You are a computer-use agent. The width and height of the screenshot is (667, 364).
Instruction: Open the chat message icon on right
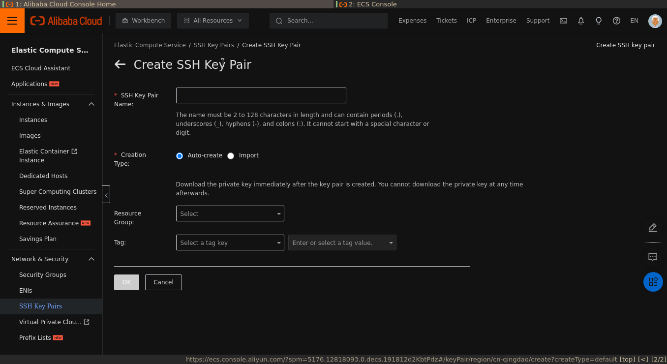tap(653, 257)
